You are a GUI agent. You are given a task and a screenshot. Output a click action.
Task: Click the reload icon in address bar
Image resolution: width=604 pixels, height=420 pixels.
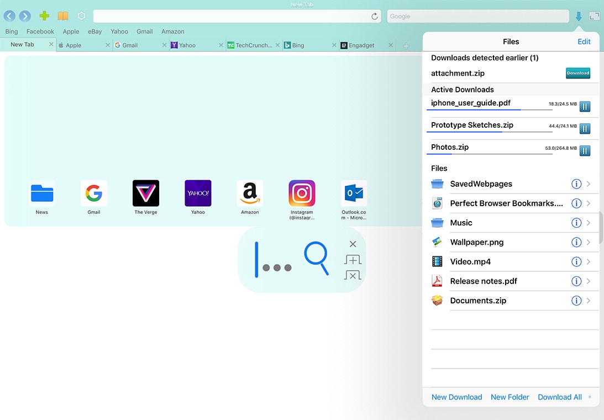click(375, 17)
